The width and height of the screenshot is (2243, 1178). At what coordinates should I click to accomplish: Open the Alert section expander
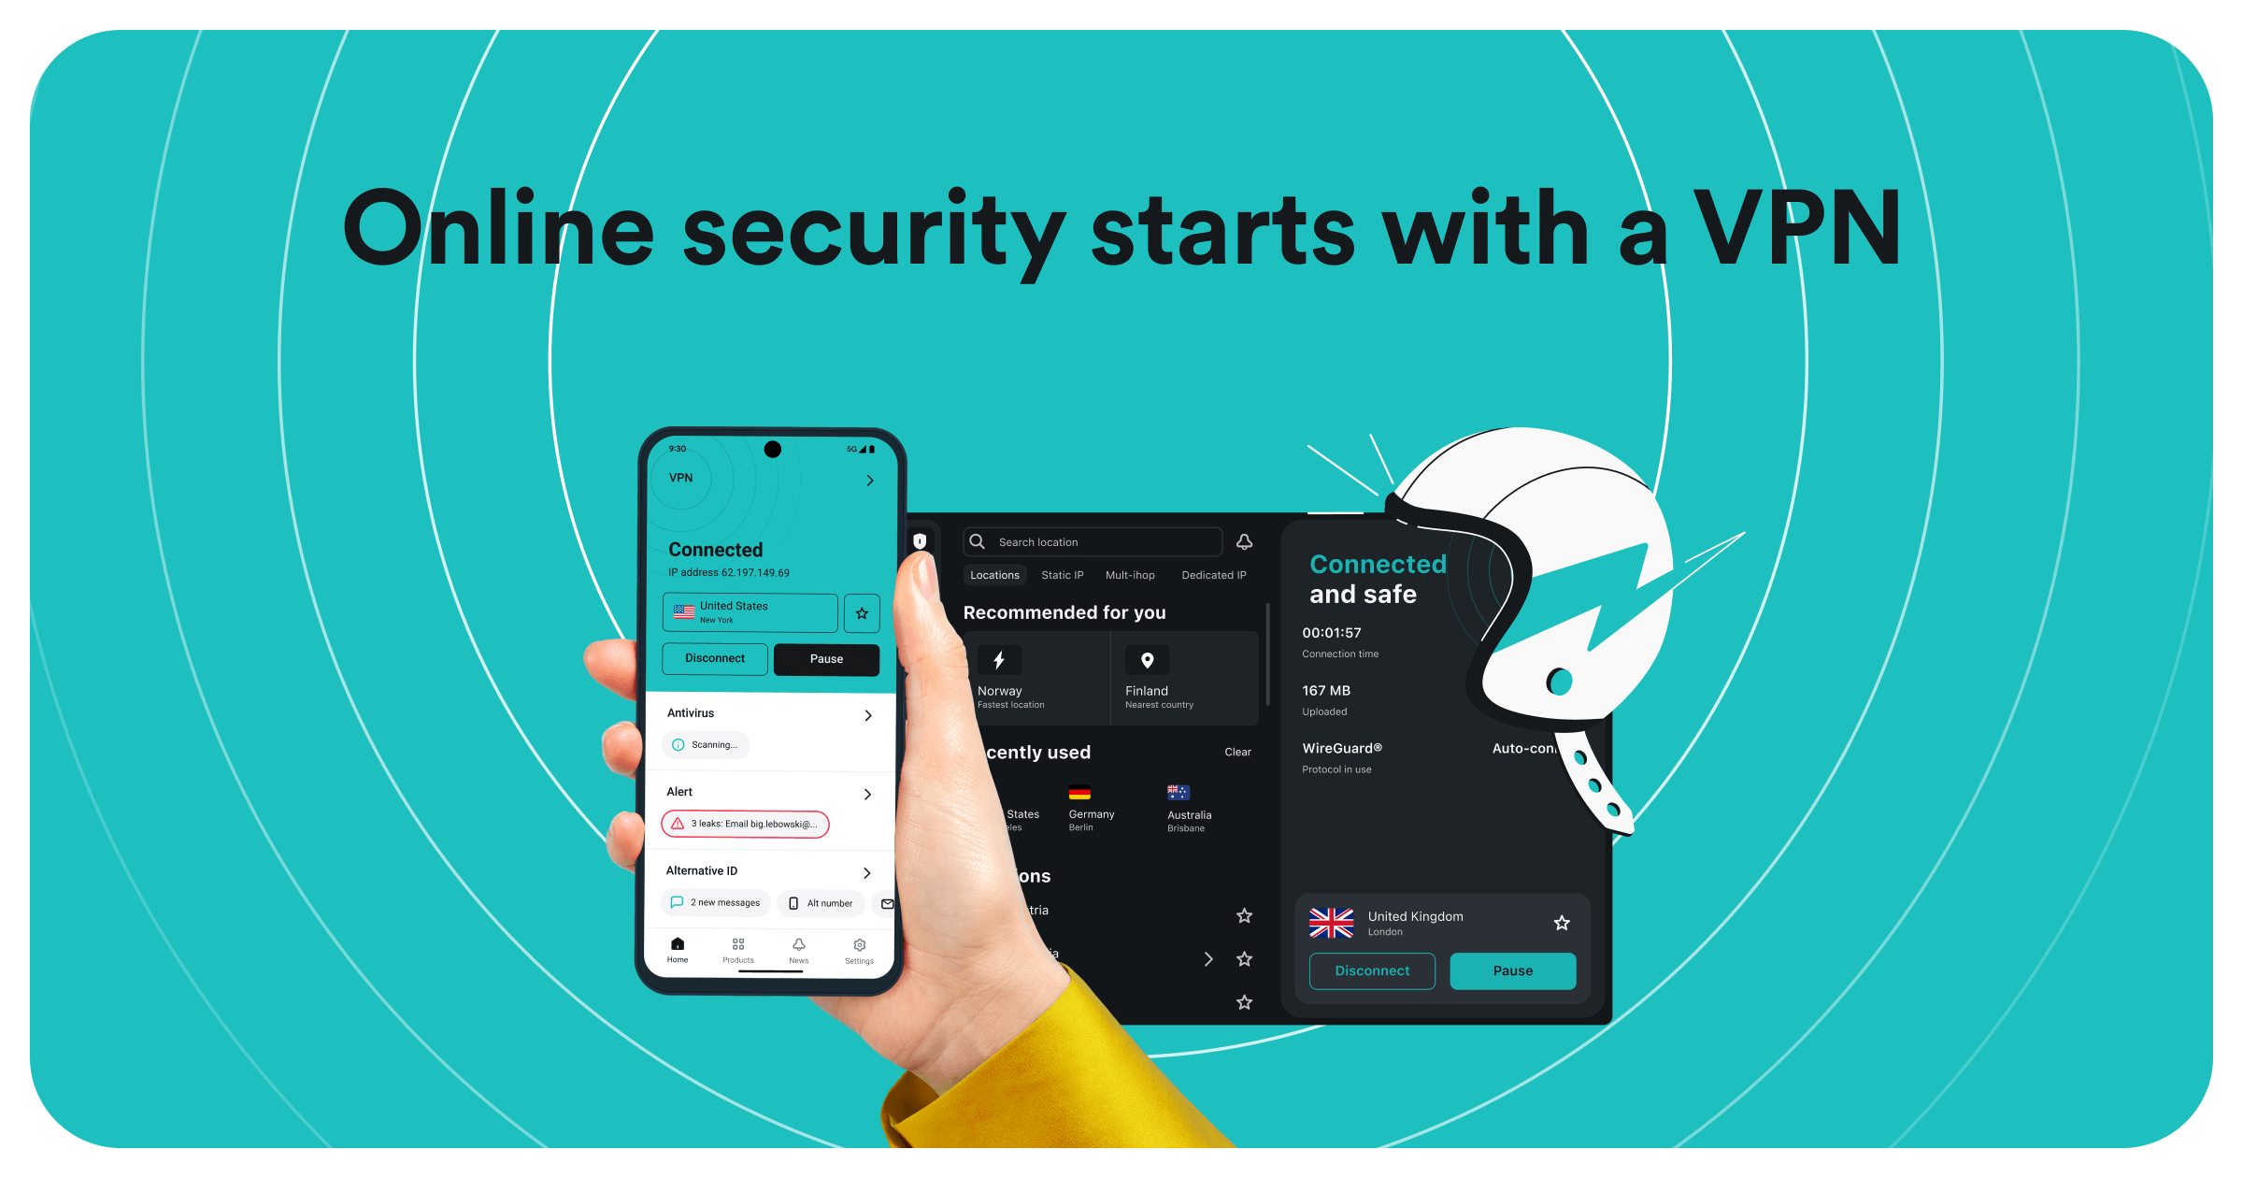tap(868, 794)
